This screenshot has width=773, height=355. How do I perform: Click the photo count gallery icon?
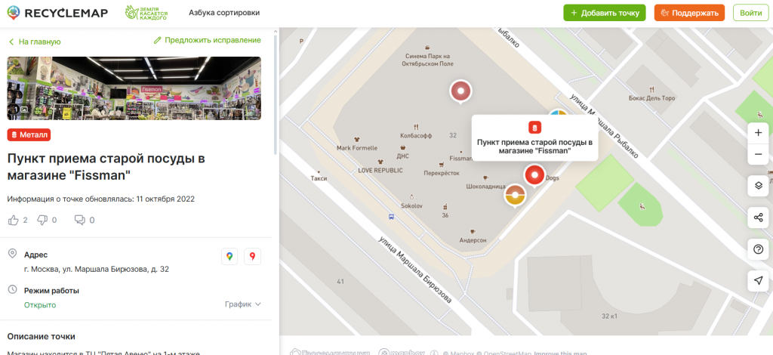point(20,110)
